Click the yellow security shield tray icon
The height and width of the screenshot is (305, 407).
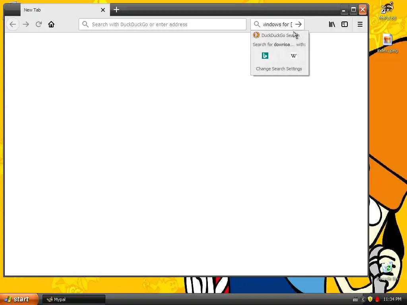pyautogui.click(x=370, y=299)
